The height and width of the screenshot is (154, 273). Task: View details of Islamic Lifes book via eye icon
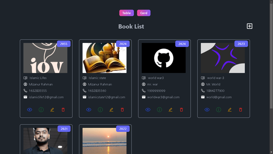(x=30, y=110)
